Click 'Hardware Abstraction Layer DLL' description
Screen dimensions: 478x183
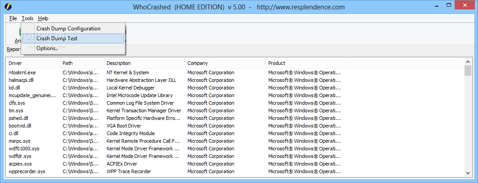coord(142,80)
